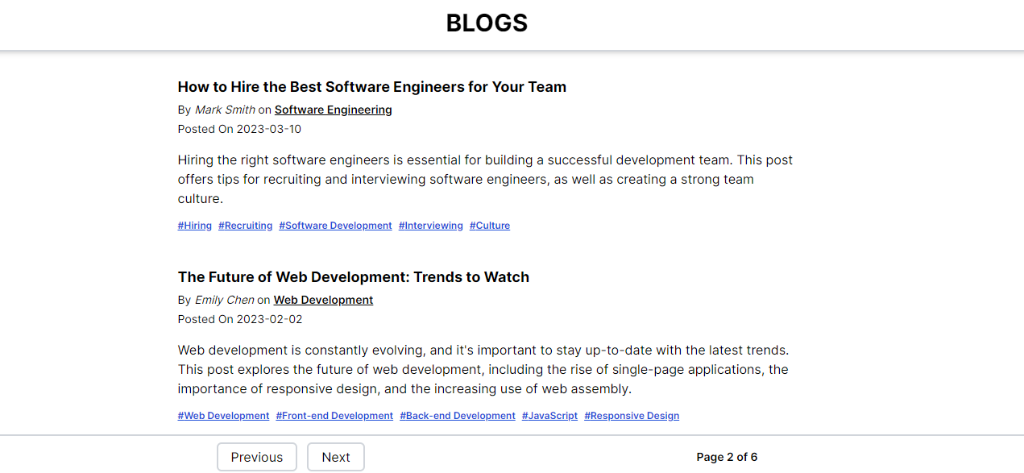Go to the Next page
The image size is (1024, 473).
click(335, 457)
